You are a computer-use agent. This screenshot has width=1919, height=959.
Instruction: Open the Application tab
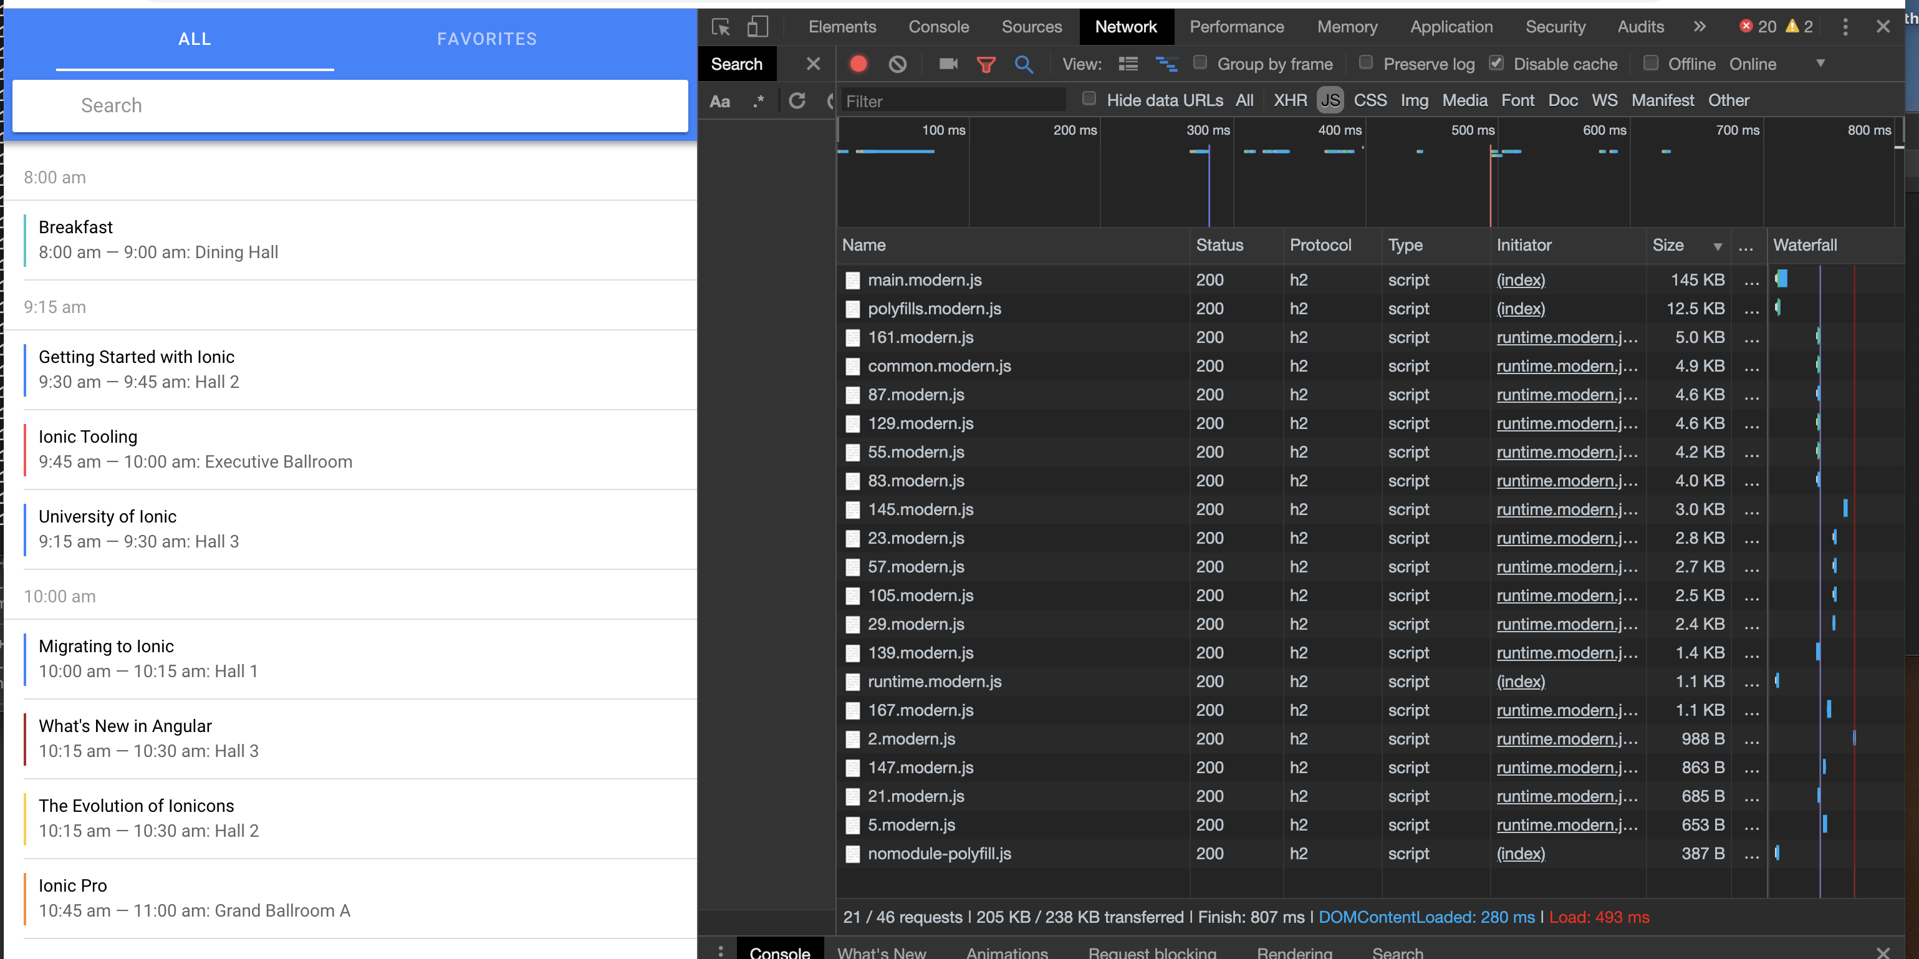pyautogui.click(x=1451, y=27)
